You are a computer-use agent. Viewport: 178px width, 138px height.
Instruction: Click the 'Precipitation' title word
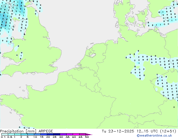pyautogui.click(x=12, y=131)
